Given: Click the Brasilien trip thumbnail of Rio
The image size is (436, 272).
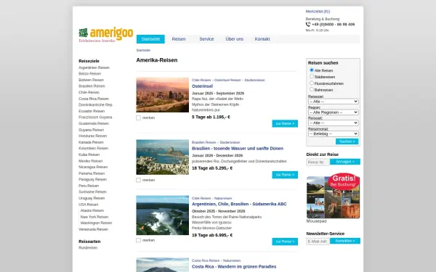Looking at the screenshot, I should 162,157.
